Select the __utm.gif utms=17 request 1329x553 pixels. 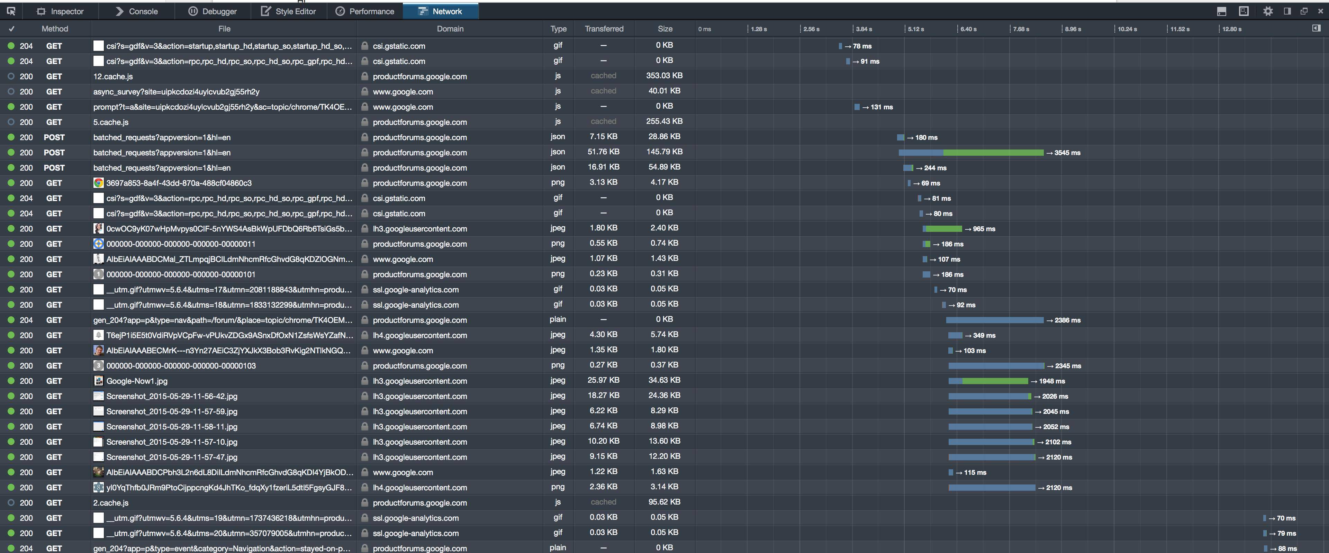pos(664,289)
